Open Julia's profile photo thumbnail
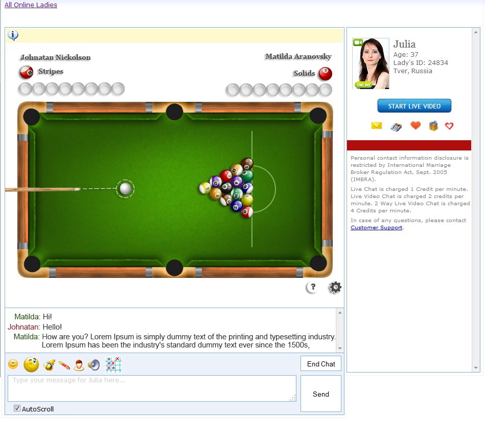 click(371, 63)
